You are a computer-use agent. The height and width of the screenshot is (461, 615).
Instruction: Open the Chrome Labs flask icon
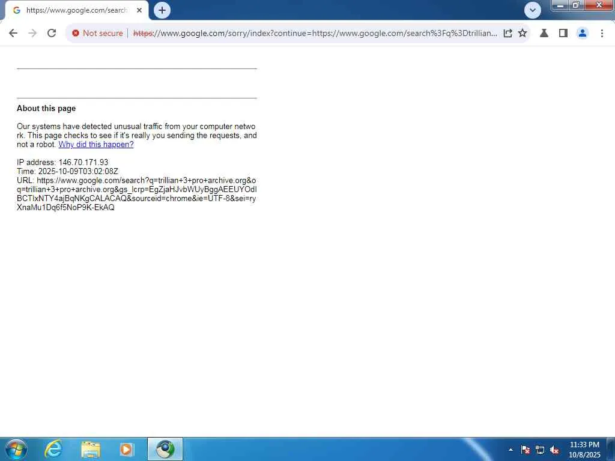pos(544,34)
